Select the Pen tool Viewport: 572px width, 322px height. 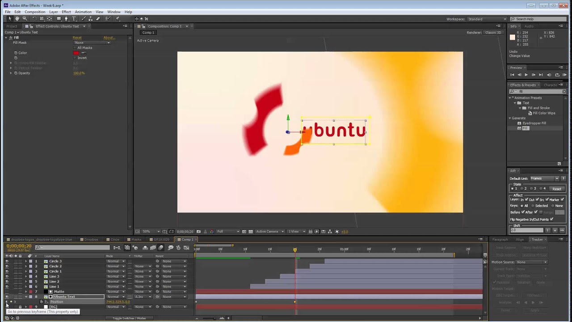pos(66,19)
